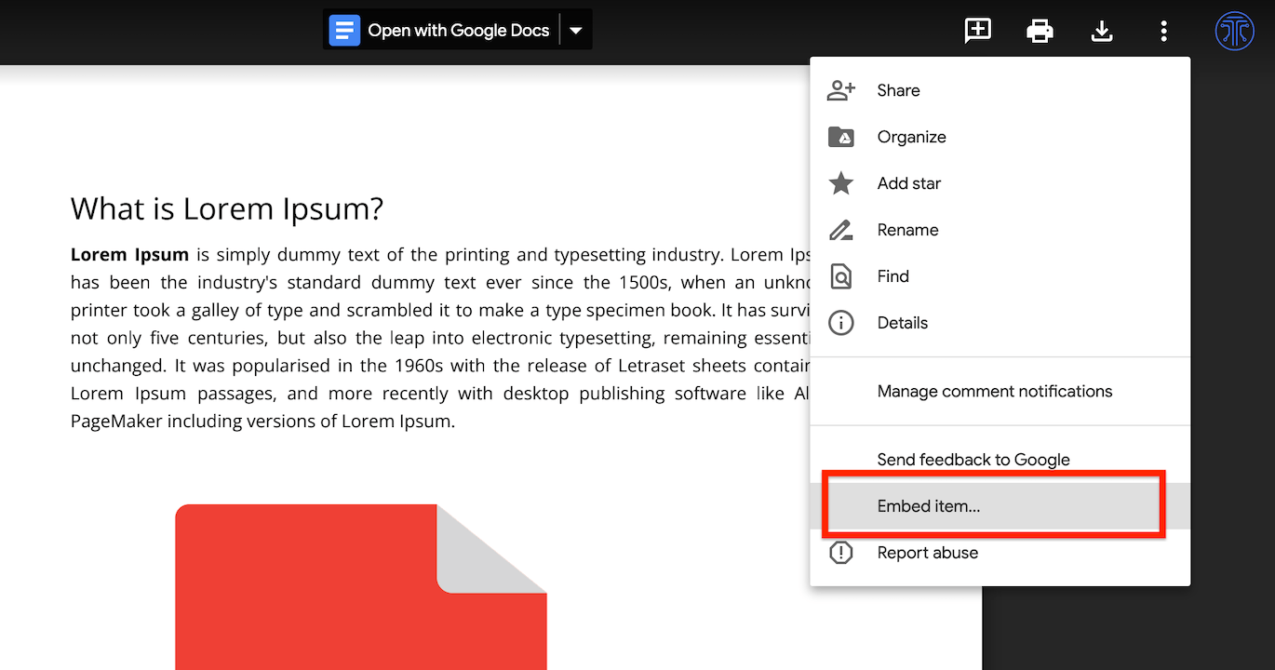Click the Organize Drive folder icon

click(841, 137)
